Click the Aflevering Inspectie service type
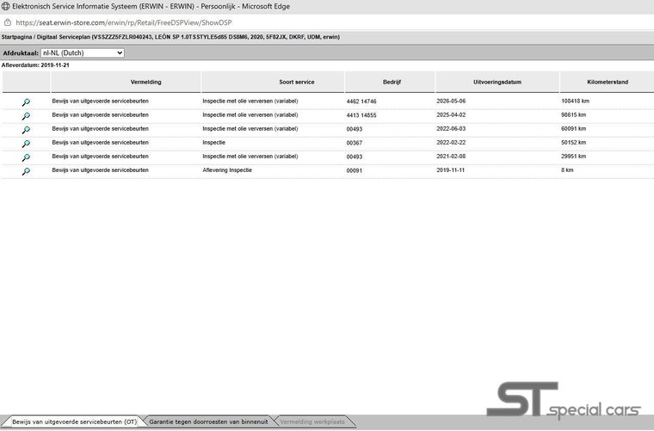This screenshot has width=654, height=431. [x=227, y=169]
